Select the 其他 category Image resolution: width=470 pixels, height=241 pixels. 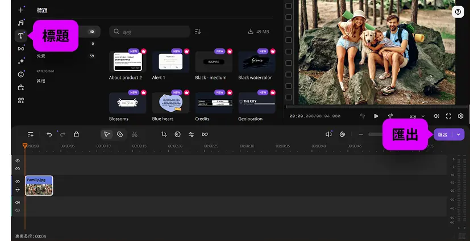pos(41,81)
